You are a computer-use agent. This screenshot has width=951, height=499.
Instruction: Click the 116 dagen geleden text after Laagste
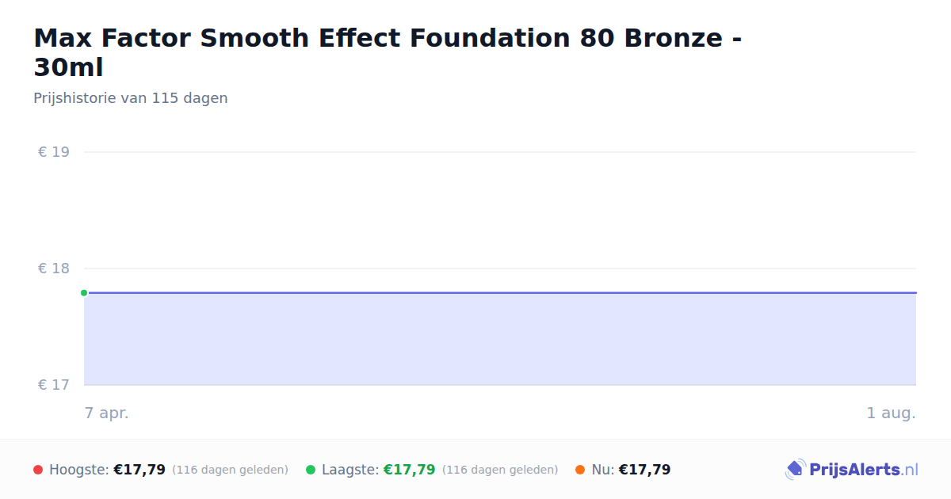coord(500,470)
